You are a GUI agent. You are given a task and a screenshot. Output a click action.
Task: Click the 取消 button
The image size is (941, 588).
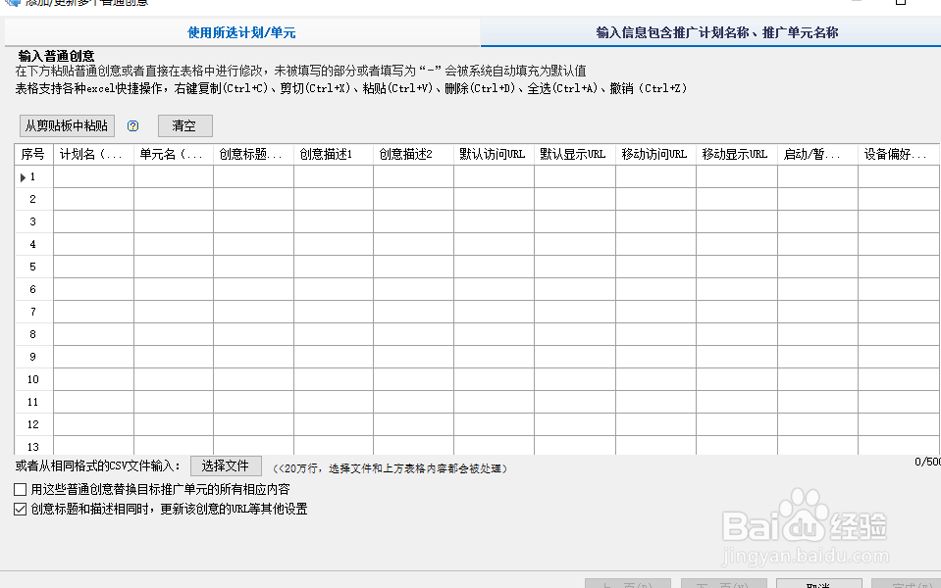pos(818,583)
